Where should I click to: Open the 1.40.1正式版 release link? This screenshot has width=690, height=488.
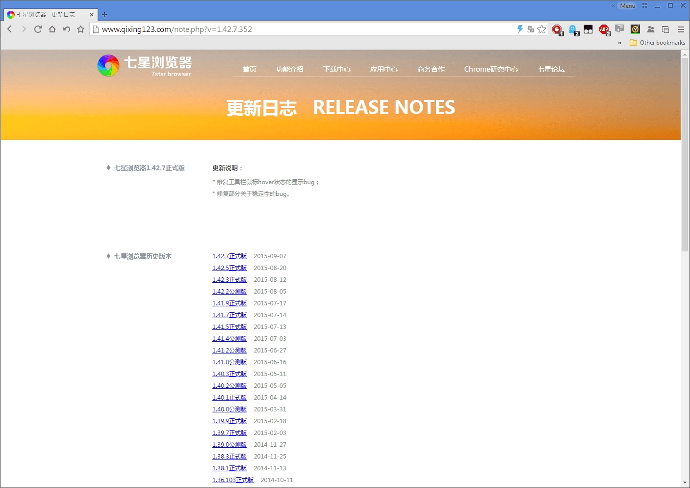click(x=230, y=398)
